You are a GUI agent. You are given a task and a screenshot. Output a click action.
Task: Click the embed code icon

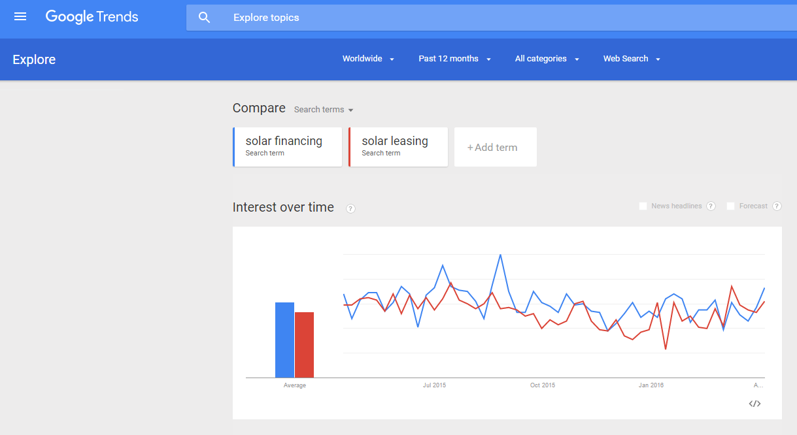click(x=755, y=403)
